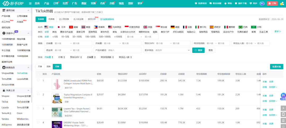Select the 月榜 monthly ranking toggle
286x128 pixels.
click(57, 67)
